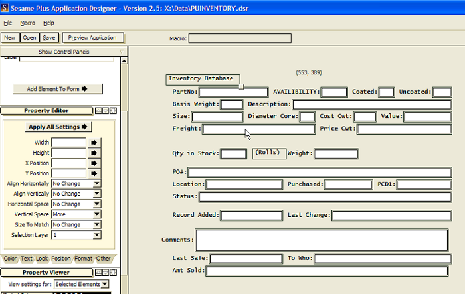The width and height of the screenshot is (465, 294).
Task: Select the Freight field on form
Action: [x=258, y=129]
